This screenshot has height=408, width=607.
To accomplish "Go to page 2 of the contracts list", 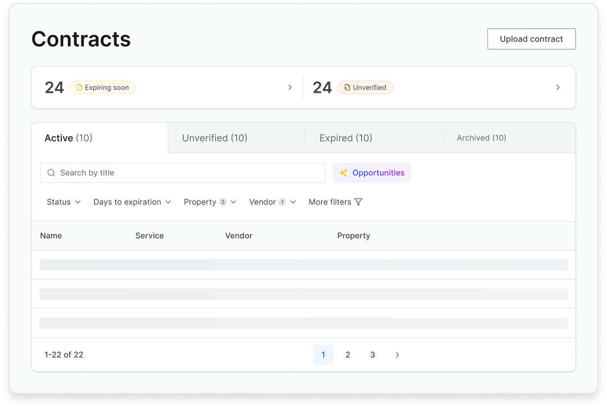I will [x=348, y=355].
